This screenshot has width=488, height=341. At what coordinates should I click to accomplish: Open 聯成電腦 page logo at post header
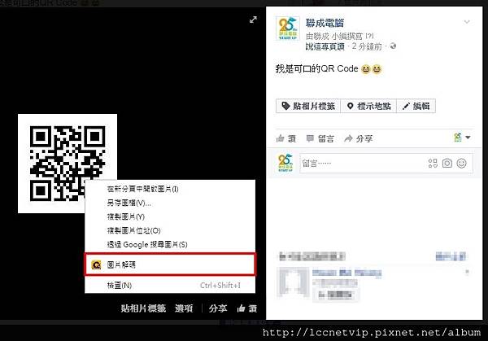pos(288,28)
